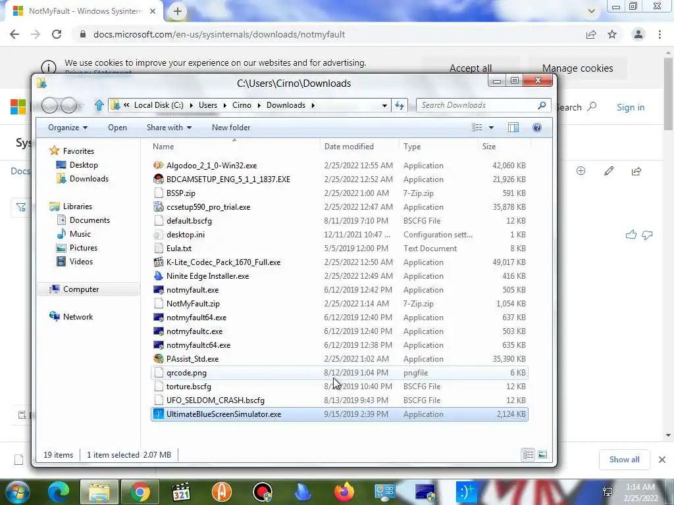
Task: Open Explorer help question mark icon
Action: click(537, 128)
